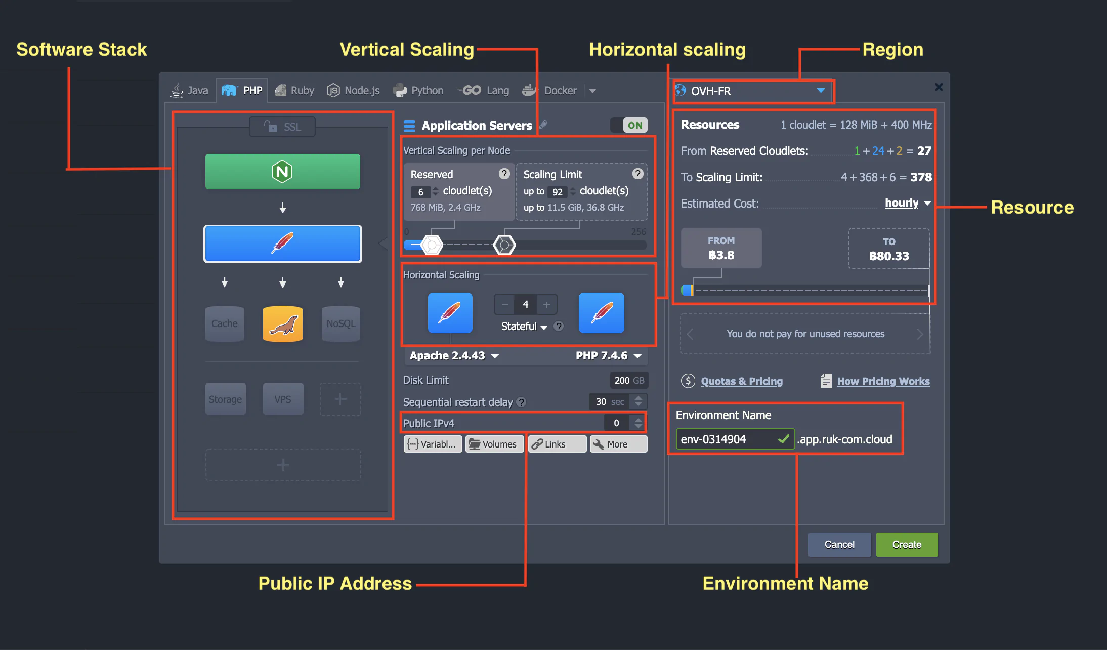Open the Apache 2.4.43 version dropdown
This screenshot has height=650, width=1107.
click(454, 356)
